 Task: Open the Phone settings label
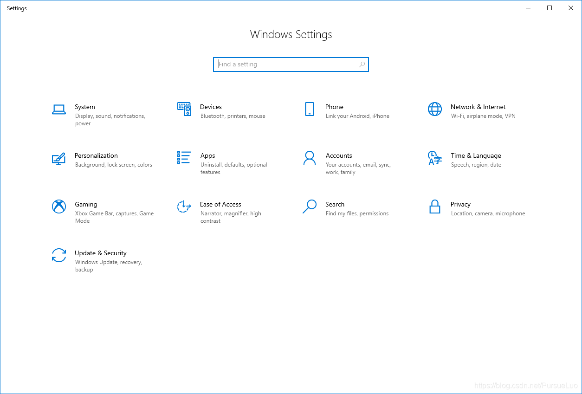(334, 107)
